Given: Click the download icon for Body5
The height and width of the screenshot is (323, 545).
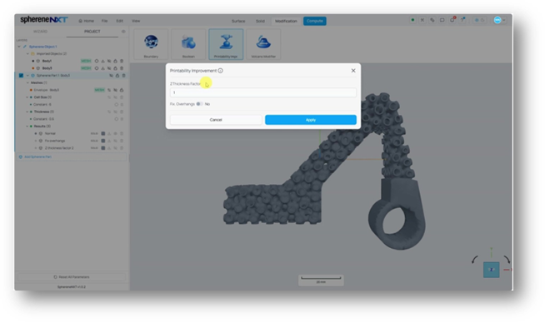Looking at the screenshot, I should point(102,68).
